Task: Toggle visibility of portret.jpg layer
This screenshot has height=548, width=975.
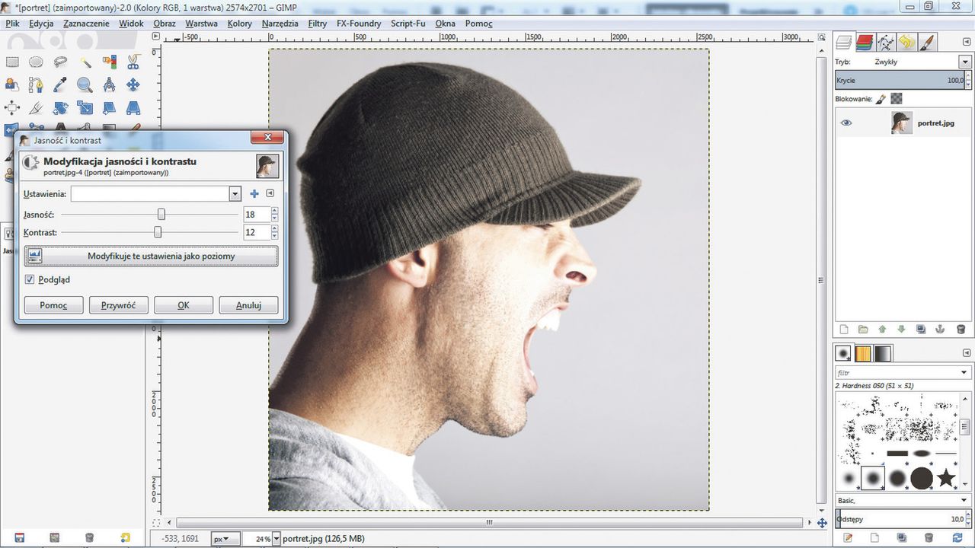Action: click(x=846, y=123)
